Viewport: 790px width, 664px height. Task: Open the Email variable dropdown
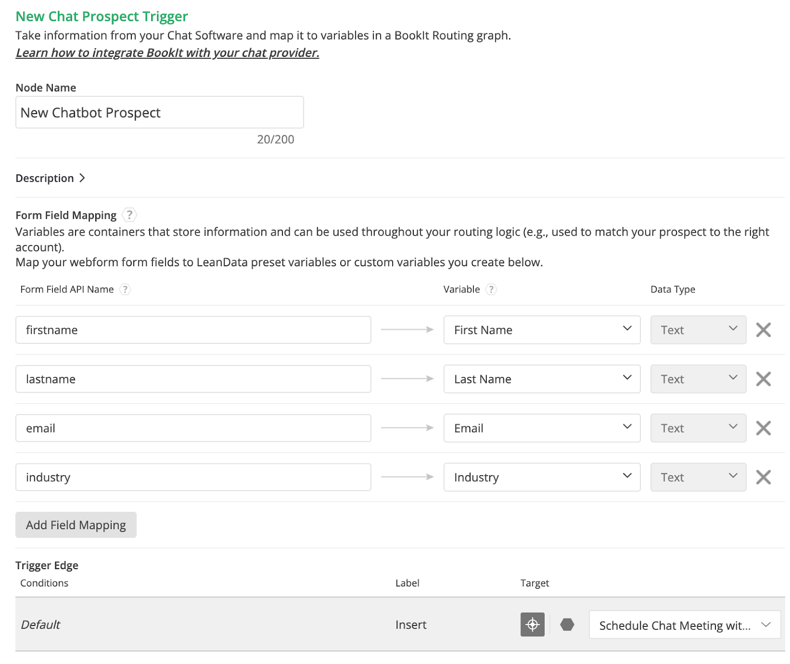542,428
